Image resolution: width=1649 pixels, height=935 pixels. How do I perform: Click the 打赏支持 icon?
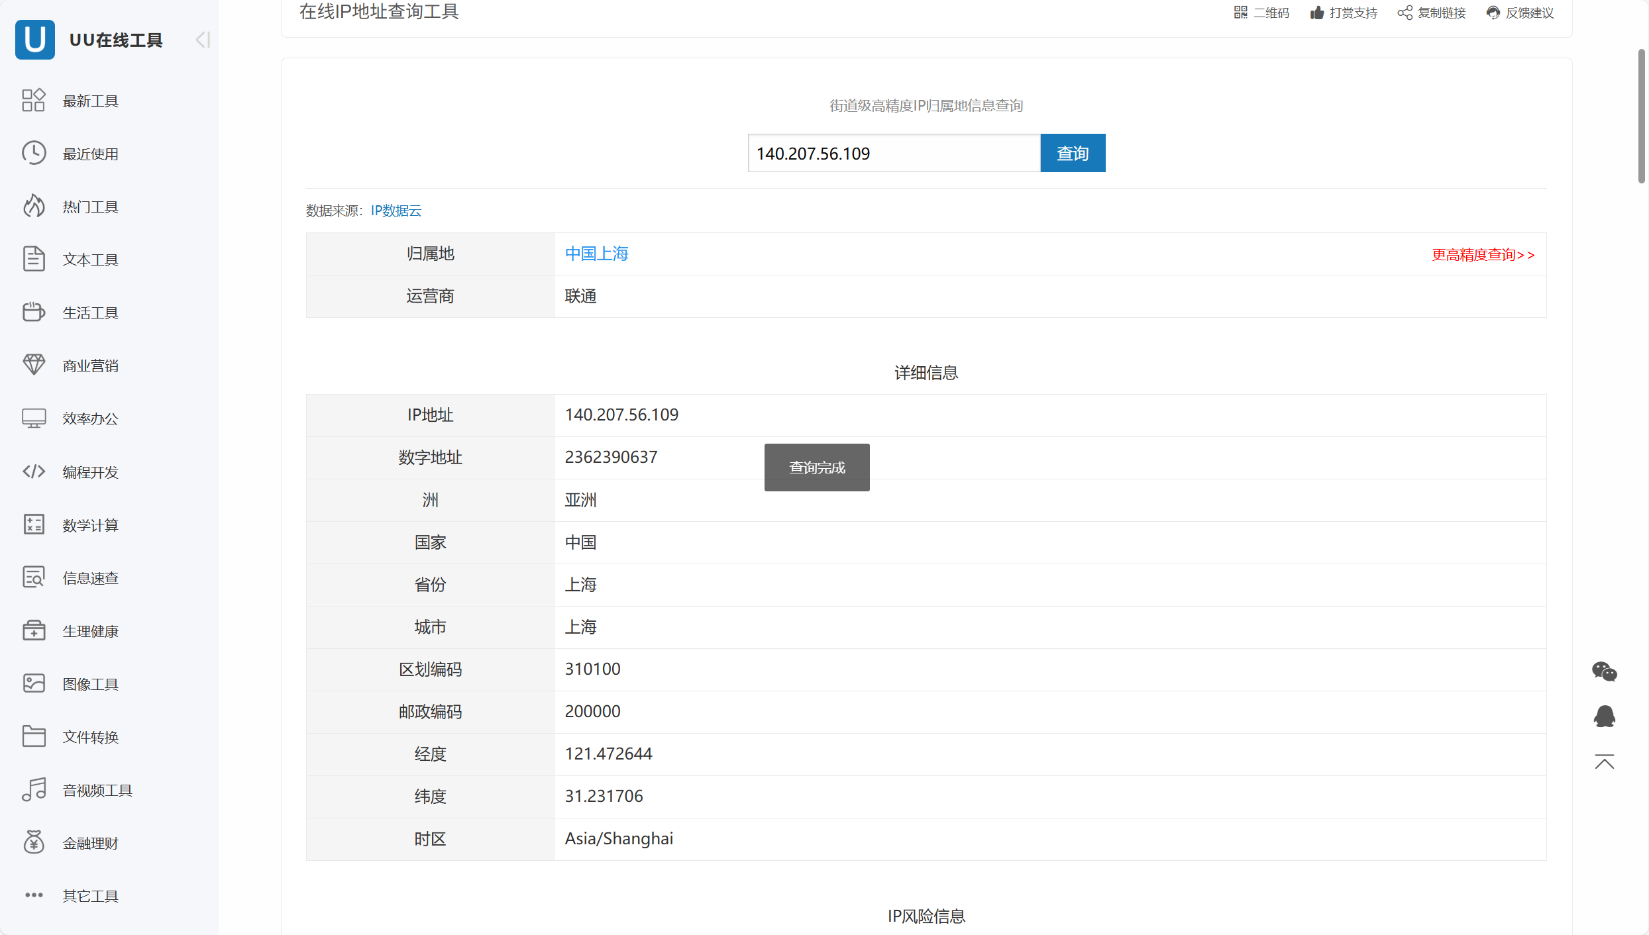(x=1314, y=13)
